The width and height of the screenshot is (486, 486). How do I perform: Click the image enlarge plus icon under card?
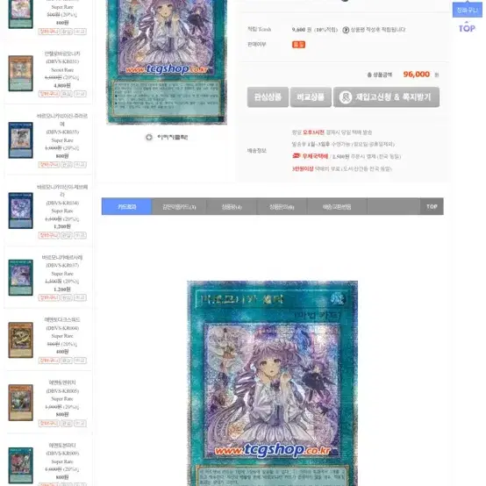click(x=149, y=137)
